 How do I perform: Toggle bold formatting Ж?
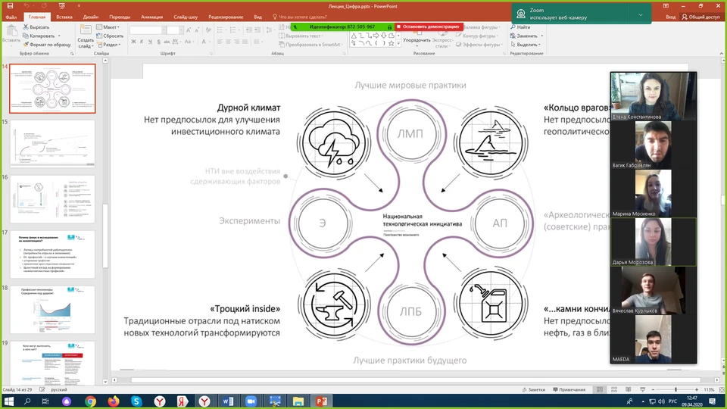coord(133,42)
